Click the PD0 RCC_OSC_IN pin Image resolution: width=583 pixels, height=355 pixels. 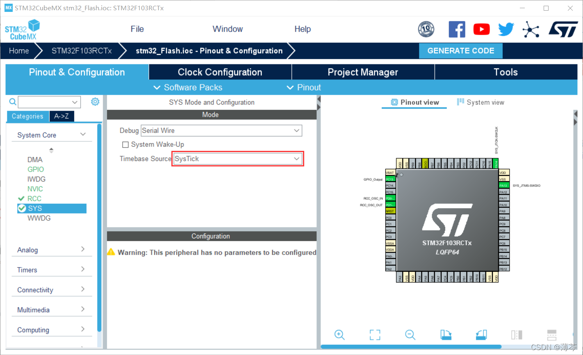[x=390, y=198]
